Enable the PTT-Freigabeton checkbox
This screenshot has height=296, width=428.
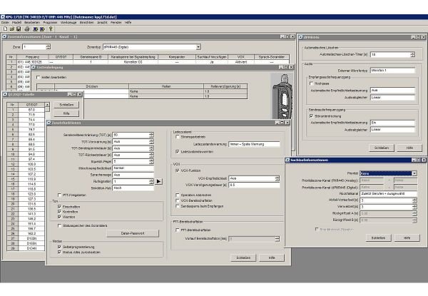coord(58,195)
